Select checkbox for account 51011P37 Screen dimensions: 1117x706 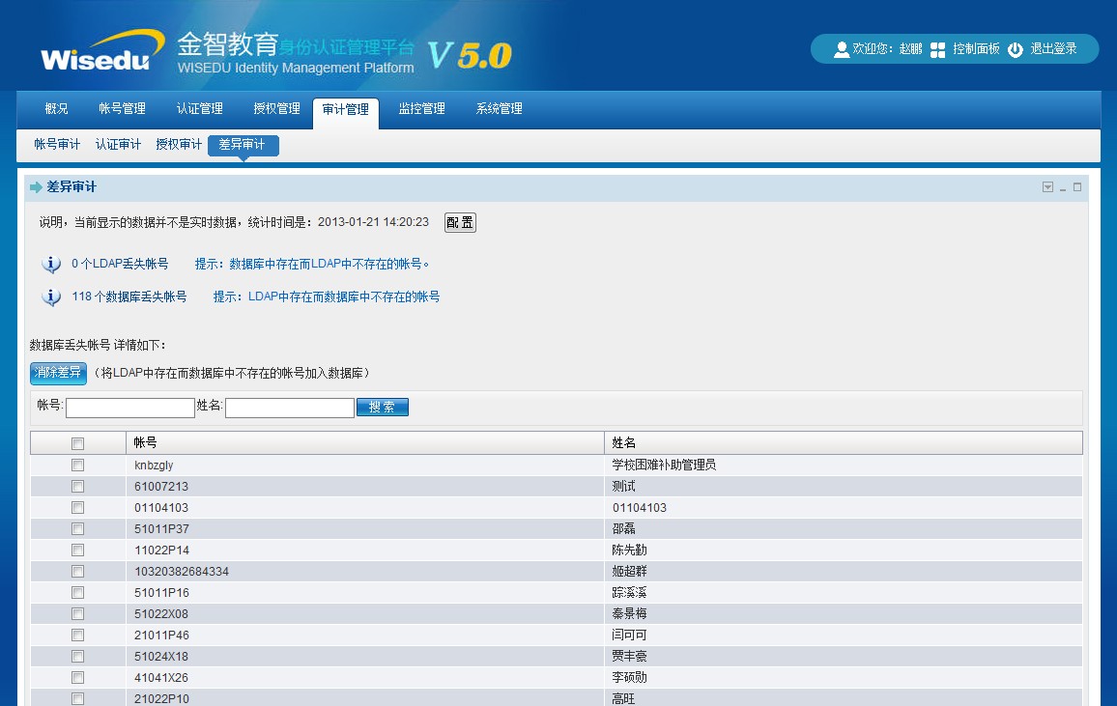[x=77, y=529]
